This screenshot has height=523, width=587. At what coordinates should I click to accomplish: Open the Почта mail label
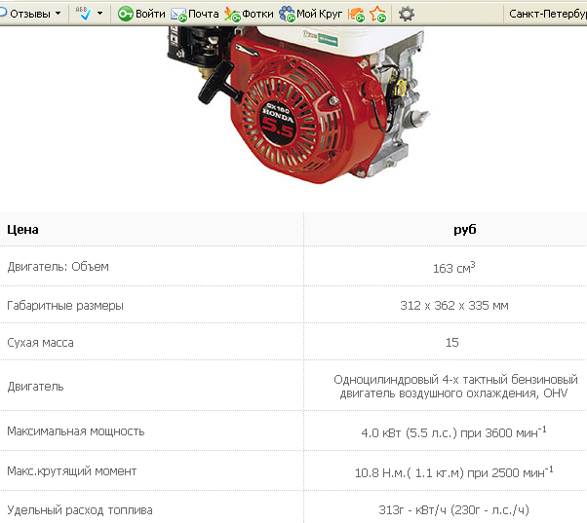pyautogui.click(x=203, y=14)
